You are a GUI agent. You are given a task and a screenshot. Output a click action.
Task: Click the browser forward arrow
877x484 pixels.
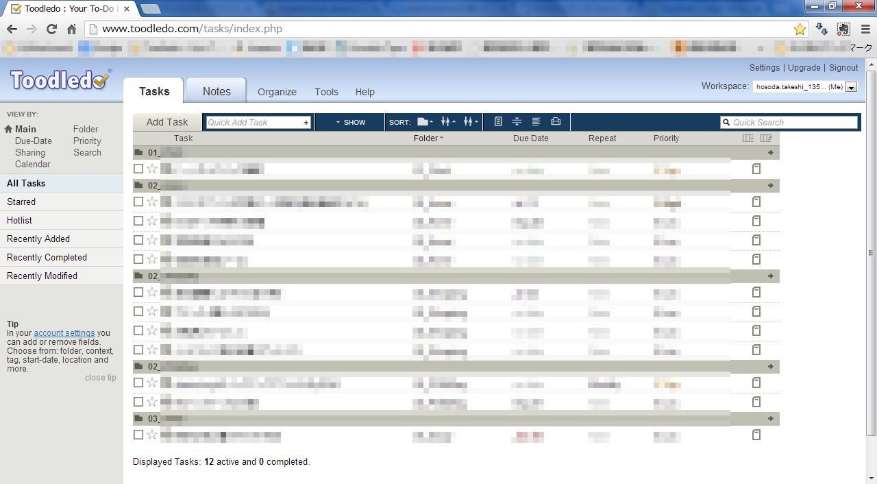tap(32, 29)
